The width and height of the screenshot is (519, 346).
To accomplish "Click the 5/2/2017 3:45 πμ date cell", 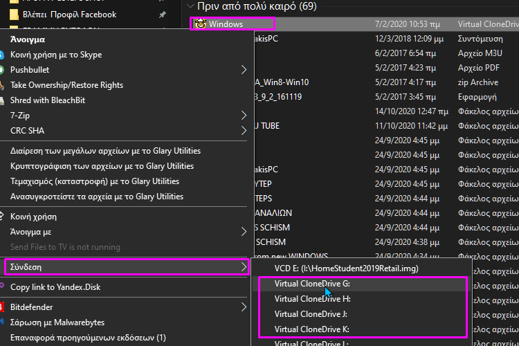I will click(x=405, y=97).
